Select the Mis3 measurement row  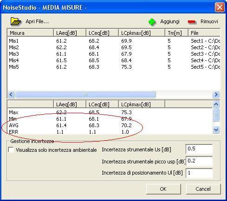click(114, 54)
